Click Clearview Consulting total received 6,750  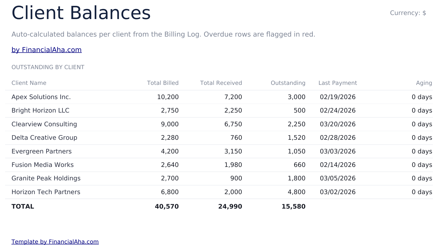233,124
